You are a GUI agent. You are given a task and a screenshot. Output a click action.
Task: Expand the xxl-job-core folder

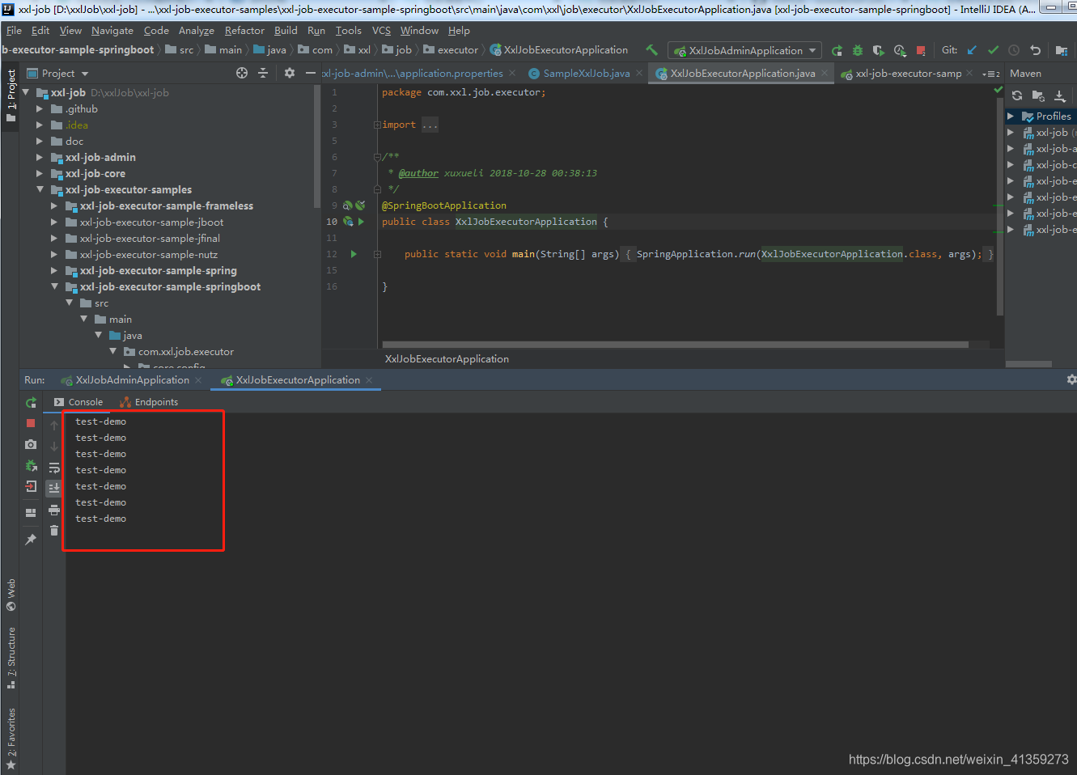click(40, 173)
